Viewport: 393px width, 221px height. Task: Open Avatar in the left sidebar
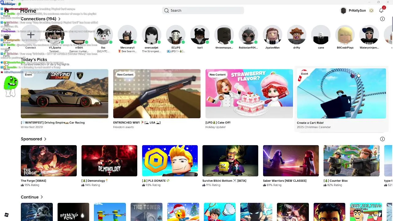6,39
